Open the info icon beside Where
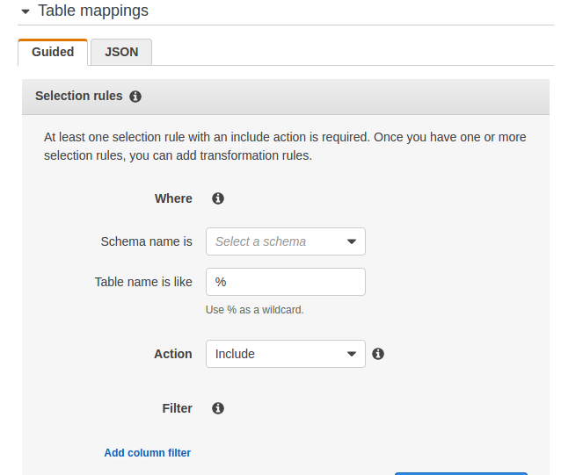The height and width of the screenshot is (475, 583). tap(218, 198)
